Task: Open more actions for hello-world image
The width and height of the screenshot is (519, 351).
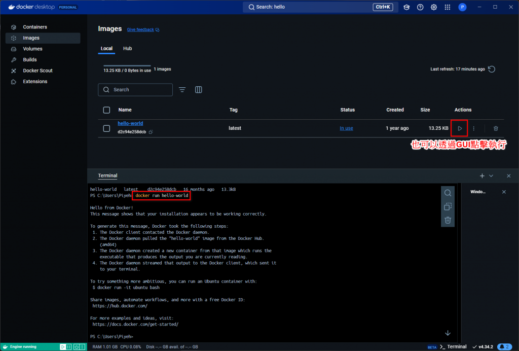Action: 474,128
